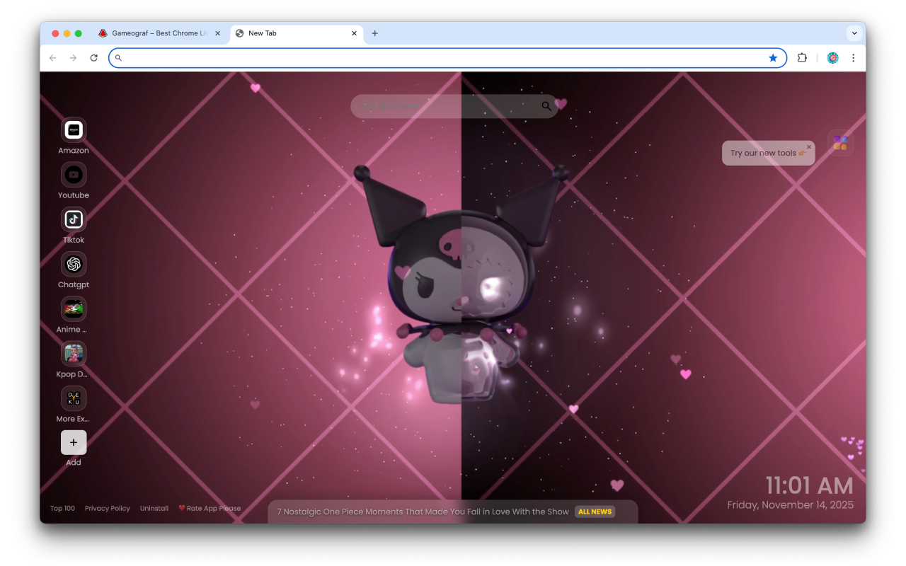
Task: Bookmark this page with star icon
Action: tap(773, 58)
